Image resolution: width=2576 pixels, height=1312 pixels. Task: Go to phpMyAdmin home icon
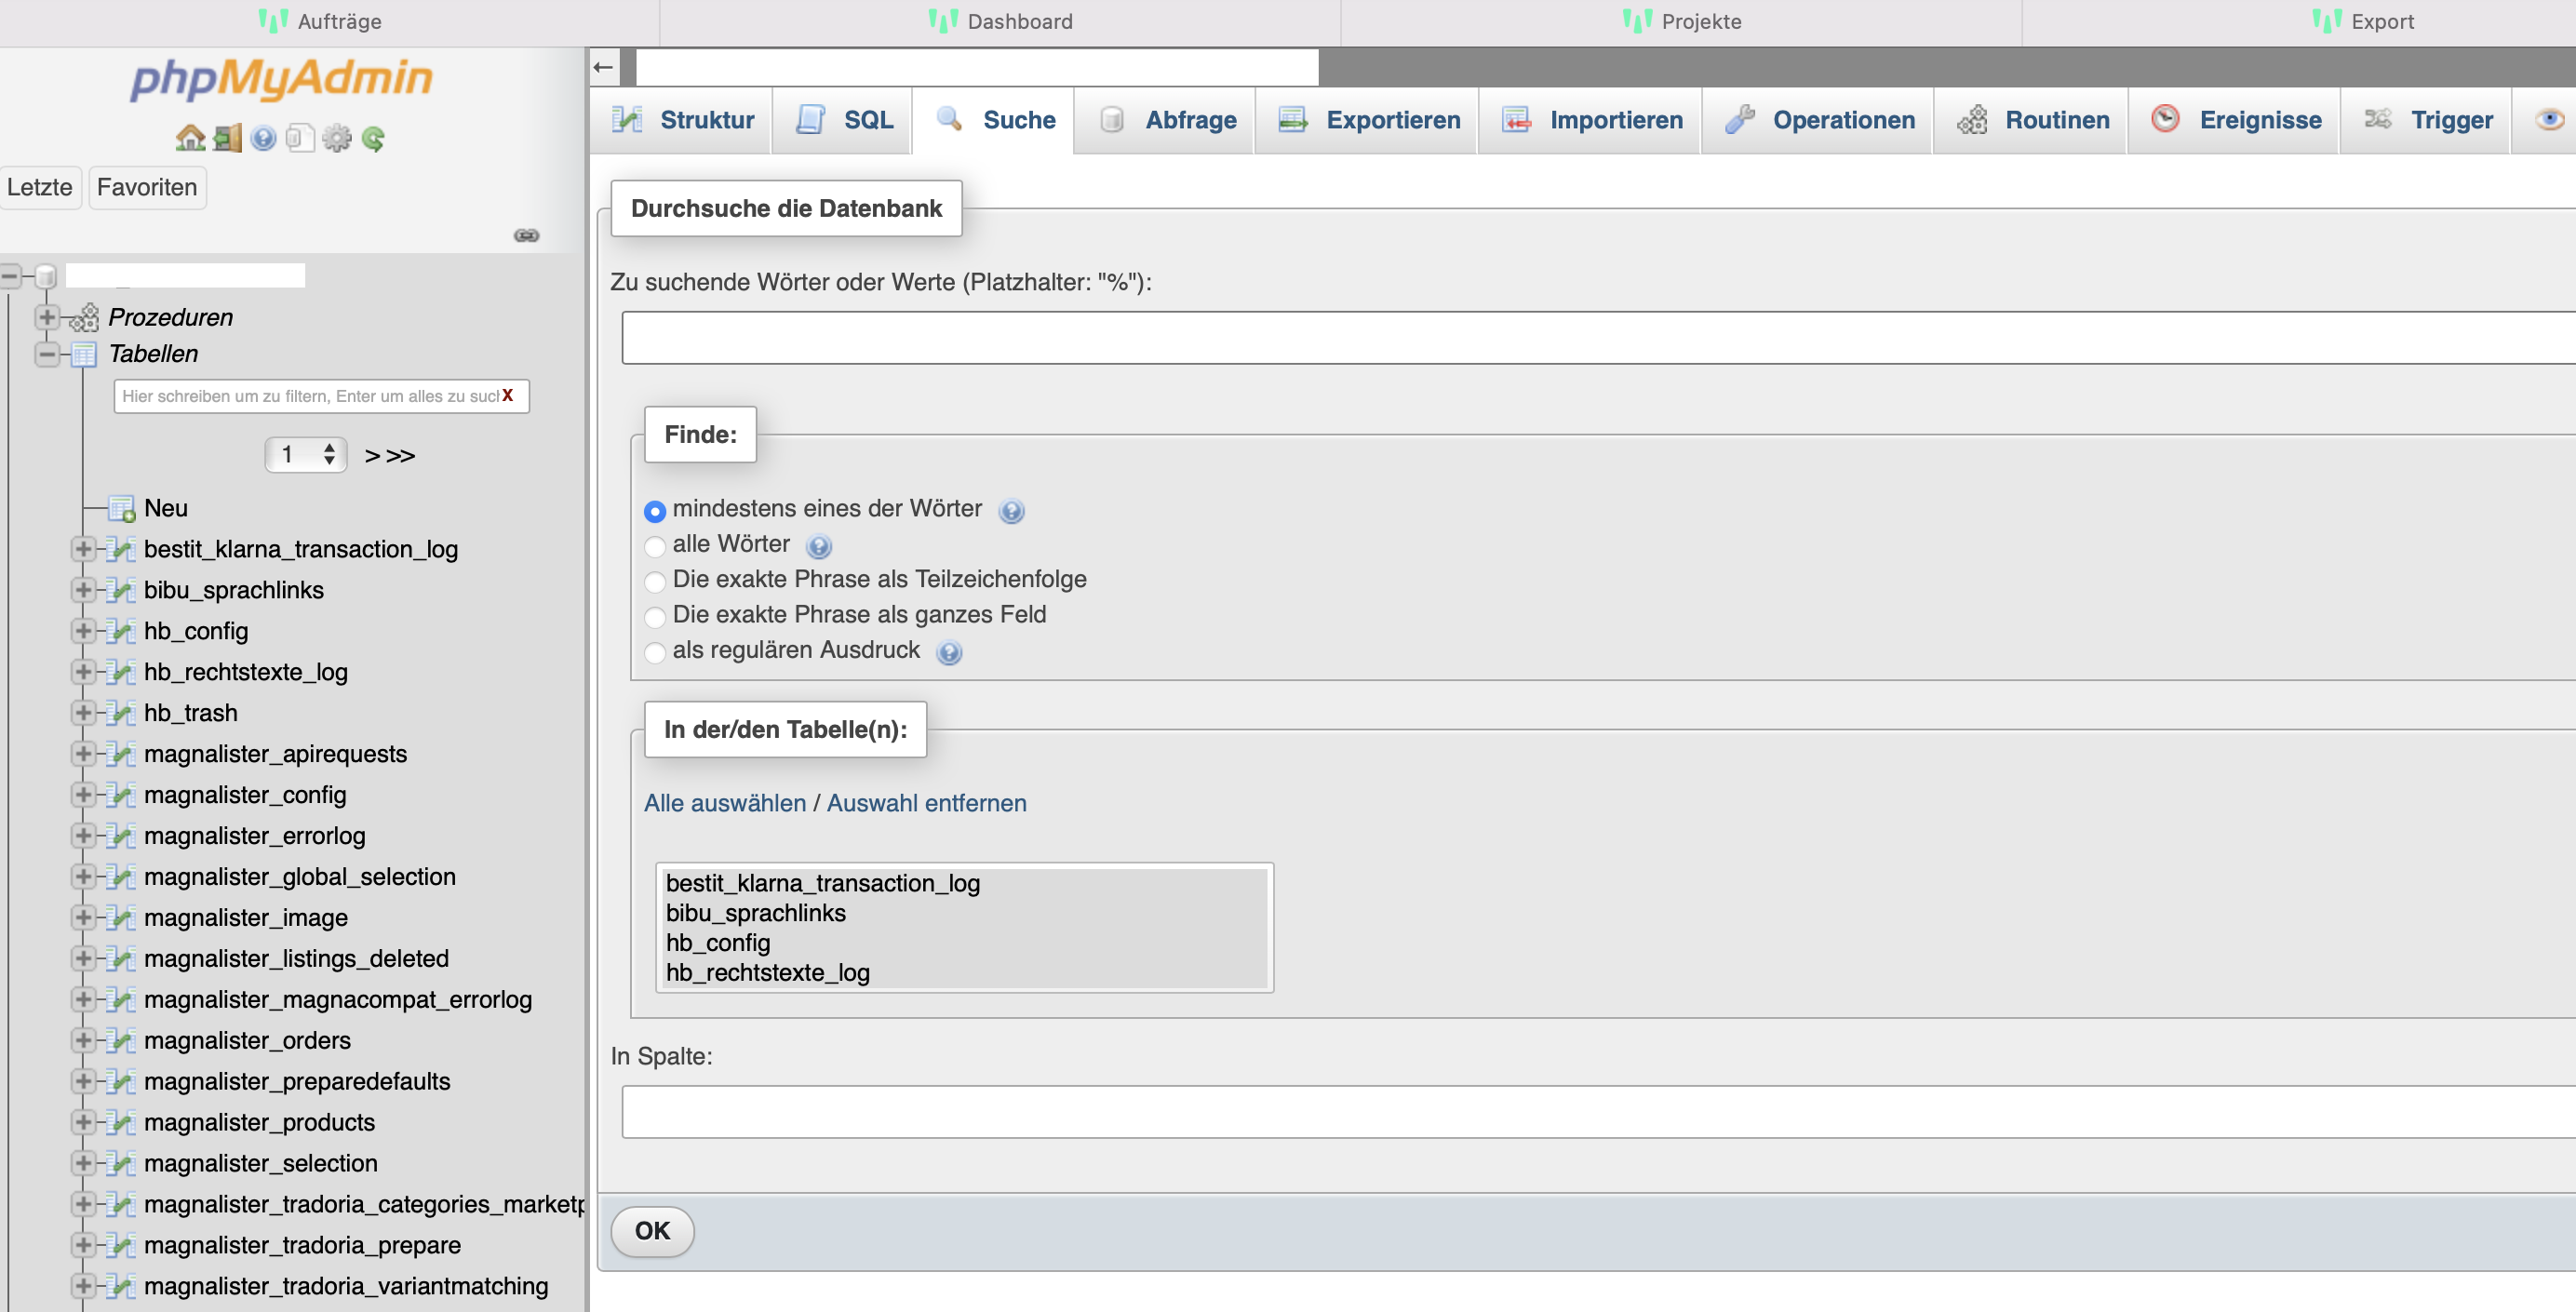point(190,138)
